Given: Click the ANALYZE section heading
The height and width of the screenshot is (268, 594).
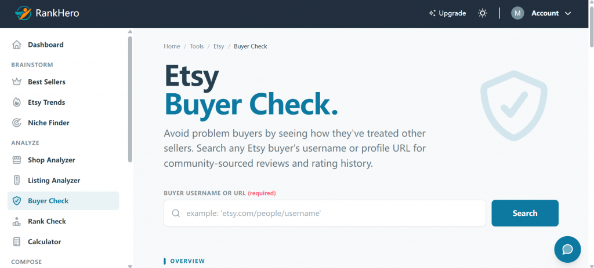Looking at the screenshot, I should coord(25,143).
